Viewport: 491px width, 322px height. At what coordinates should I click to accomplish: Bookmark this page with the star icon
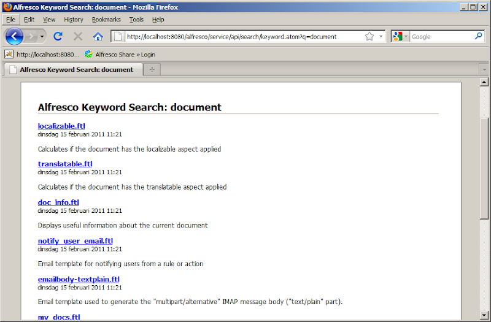pyautogui.click(x=369, y=37)
